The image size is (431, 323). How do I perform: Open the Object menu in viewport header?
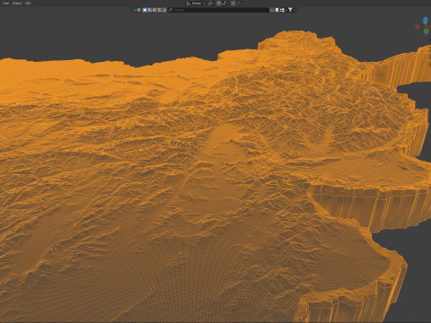pos(17,4)
